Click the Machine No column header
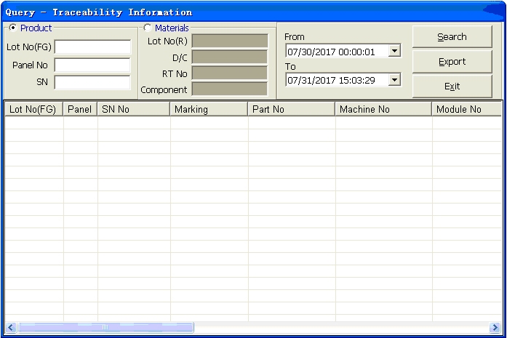 coord(384,109)
